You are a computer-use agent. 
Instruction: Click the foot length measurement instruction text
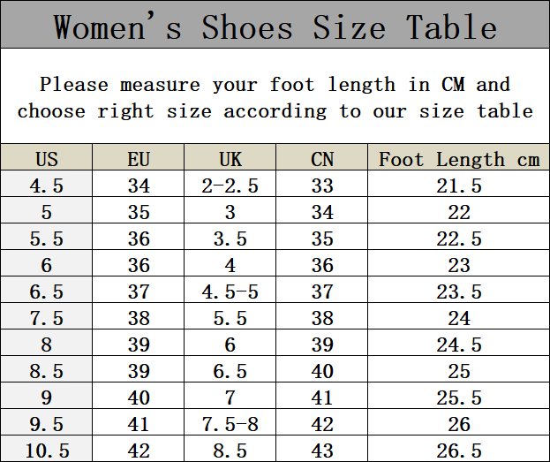pos(275,97)
